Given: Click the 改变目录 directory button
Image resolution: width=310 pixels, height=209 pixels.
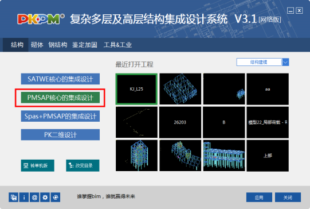Looking at the screenshot, I should pos(83,165).
